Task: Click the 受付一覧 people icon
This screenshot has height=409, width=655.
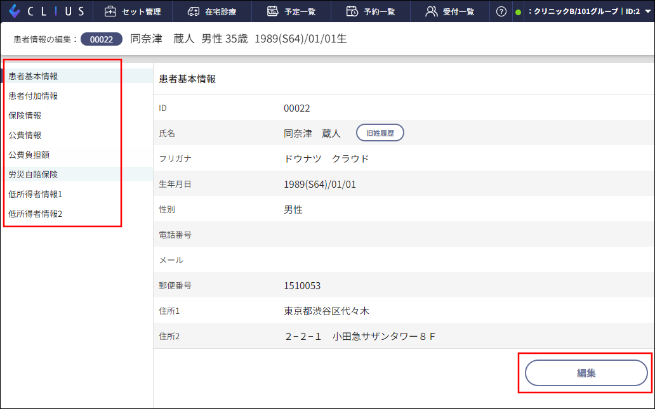Action: pyautogui.click(x=431, y=11)
